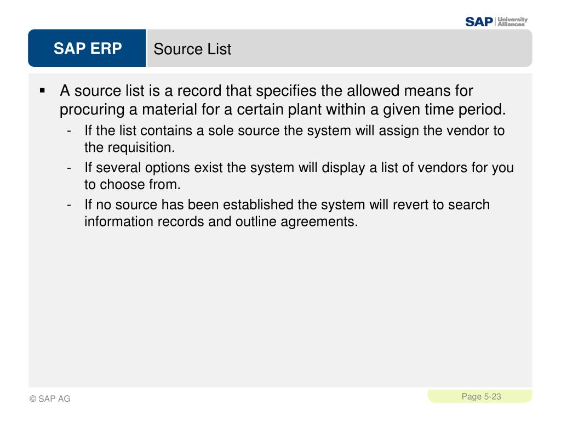Click the dash before 'If the list contains'

[x=69, y=131]
